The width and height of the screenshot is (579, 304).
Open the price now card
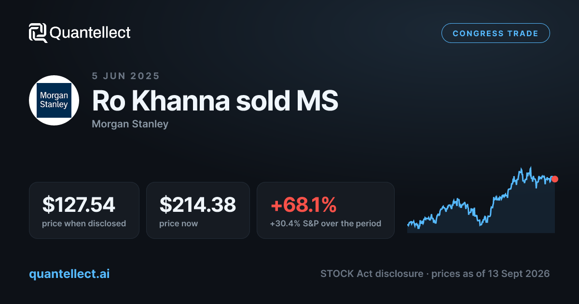(x=198, y=210)
